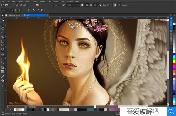176x116 pixels.
Task: Switch to the Page 1 tab
Action: click(x=32, y=107)
